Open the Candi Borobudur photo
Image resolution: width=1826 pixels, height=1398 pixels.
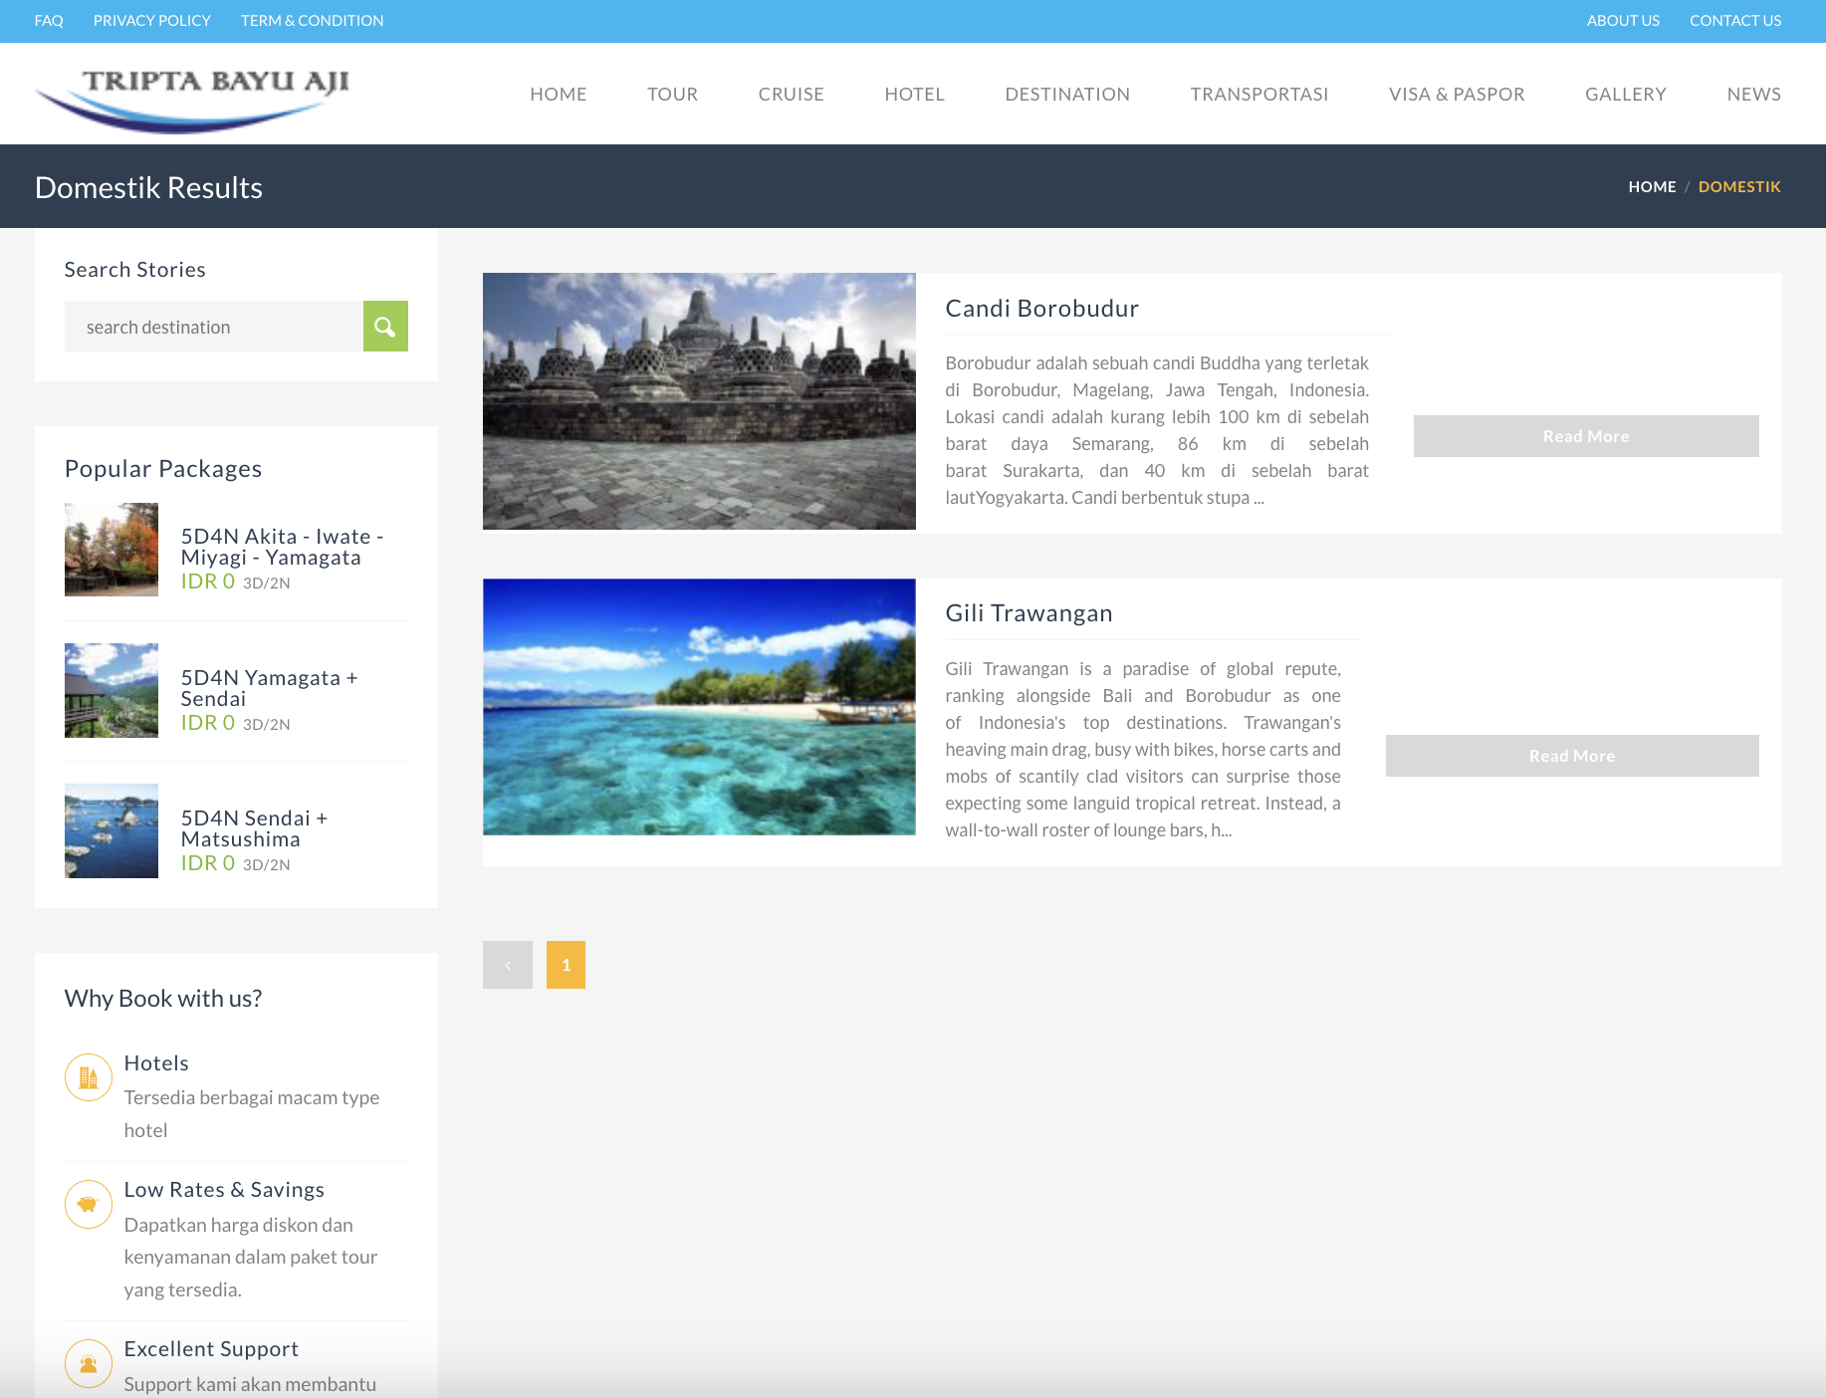coord(699,401)
